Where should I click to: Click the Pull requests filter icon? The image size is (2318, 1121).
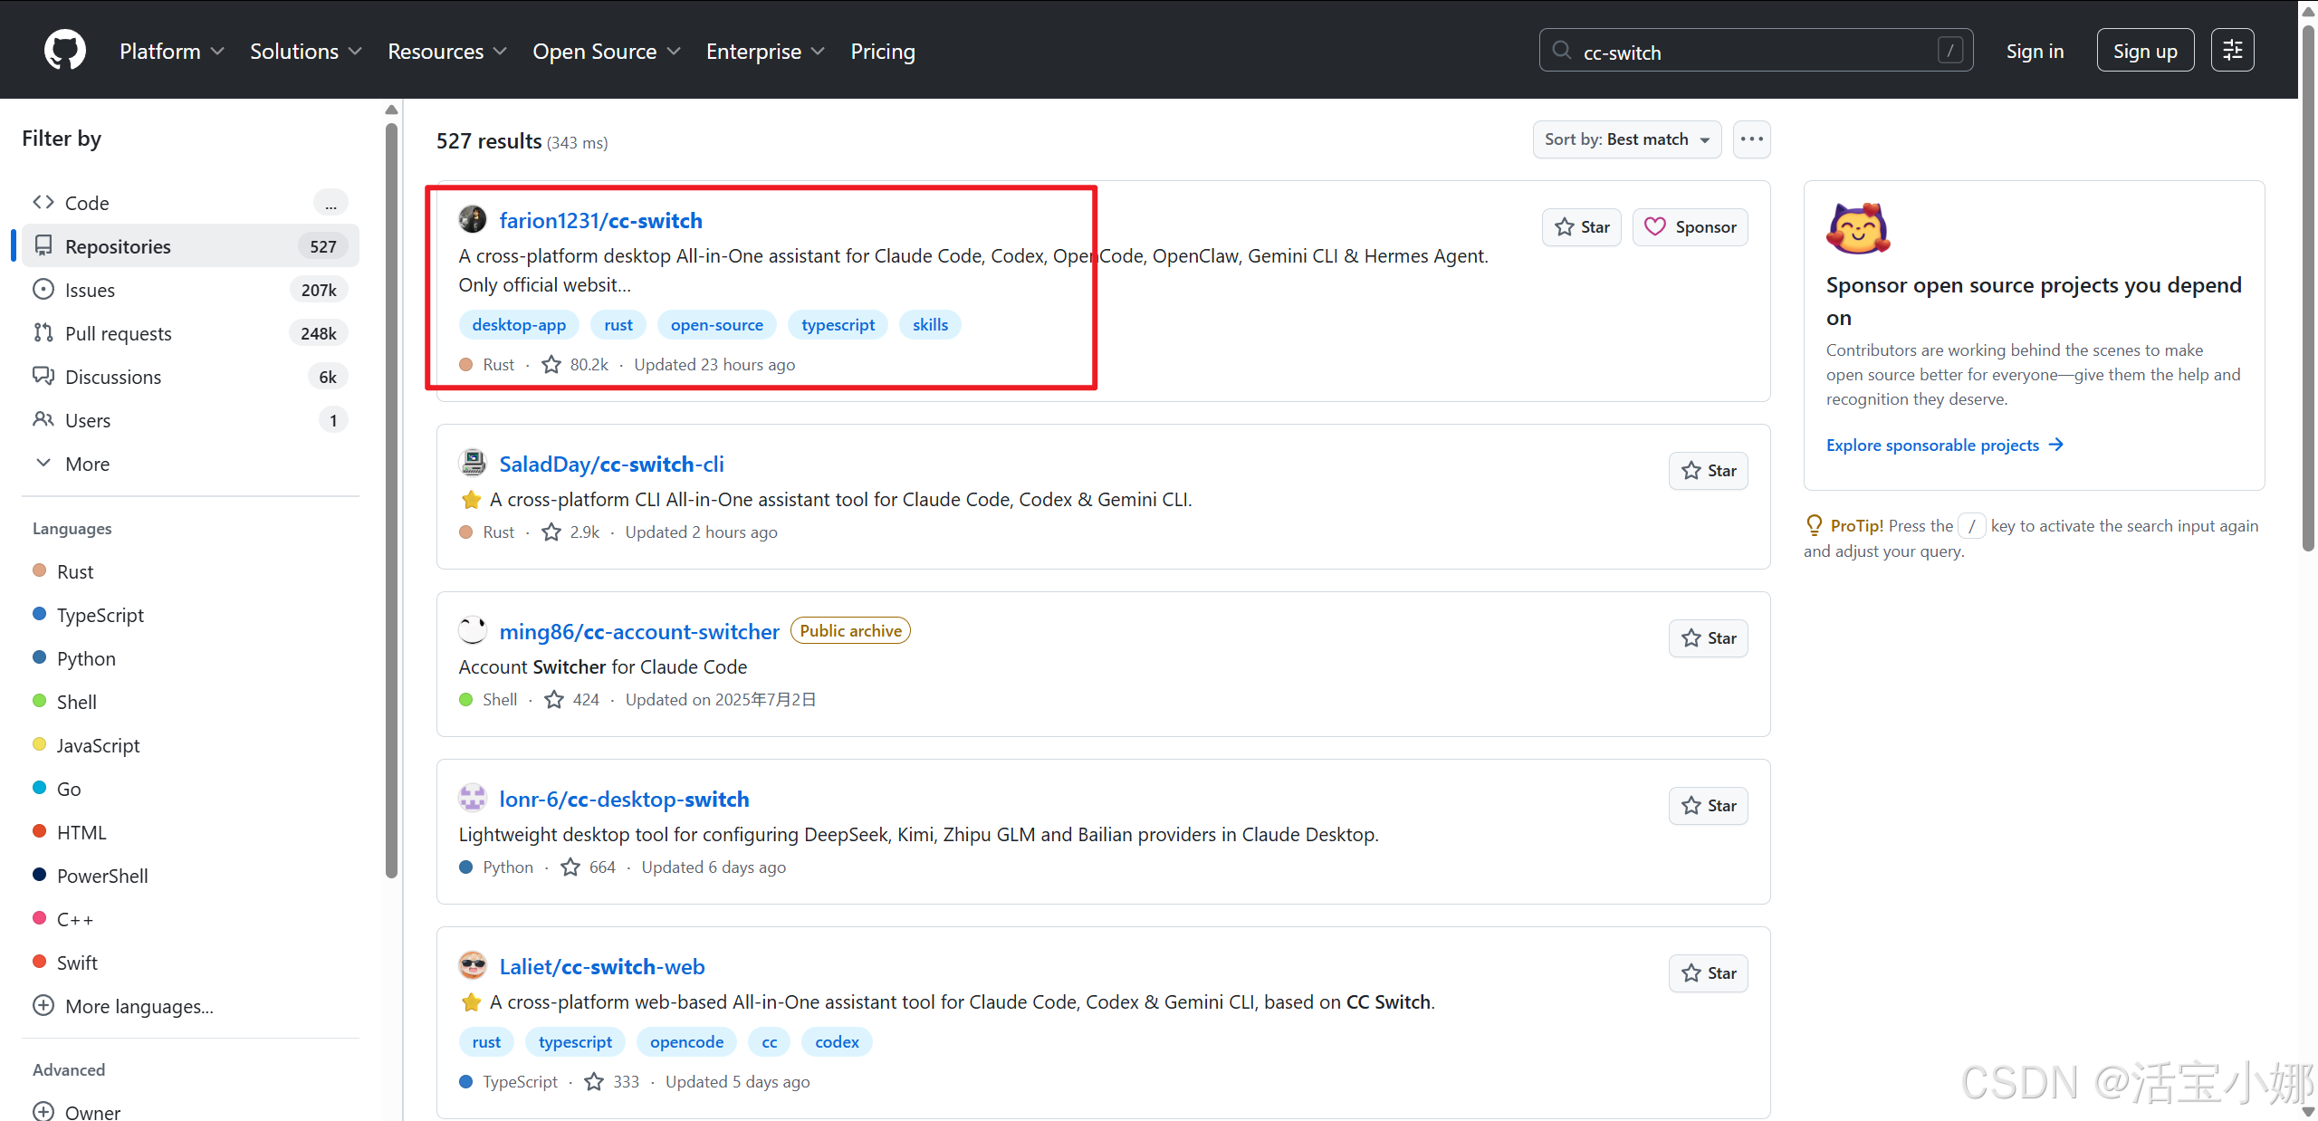click(x=43, y=332)
